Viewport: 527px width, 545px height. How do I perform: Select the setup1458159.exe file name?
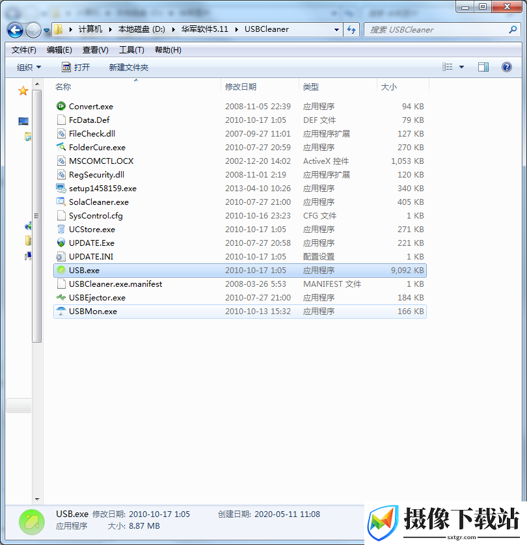pos(103,189)
